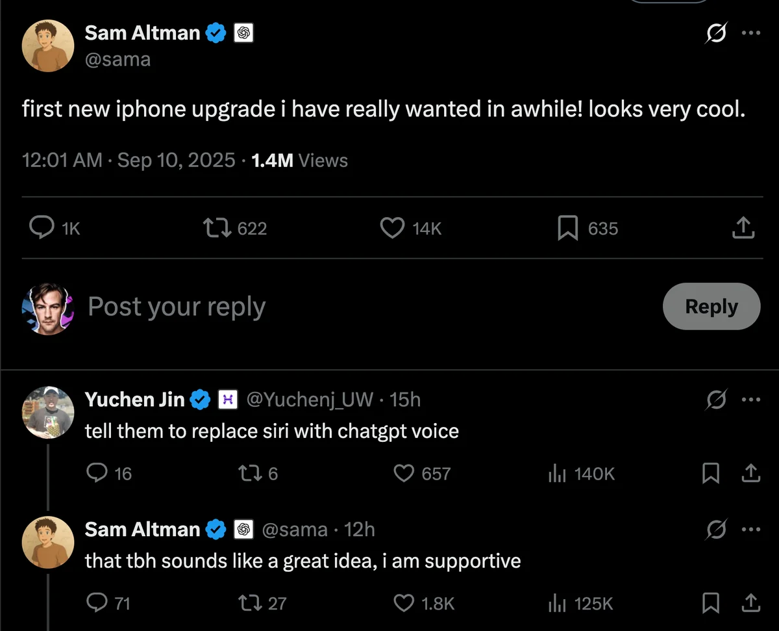Open Sam Altman's avatar on main post
Viewport: 779px width, 631px height.
pyautogui.click(x=47, y=45)
